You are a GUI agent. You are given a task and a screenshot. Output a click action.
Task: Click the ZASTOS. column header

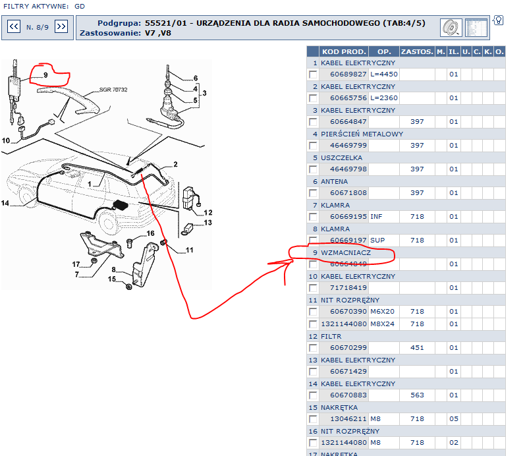(417, 51)
